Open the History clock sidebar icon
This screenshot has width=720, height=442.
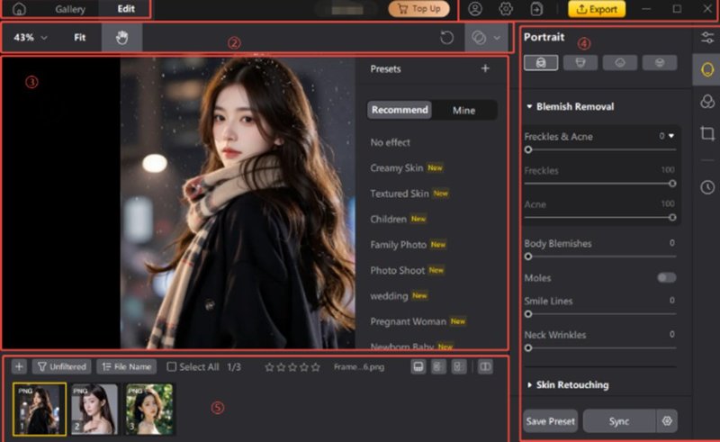pyautogui.click(x=707, y=187)
